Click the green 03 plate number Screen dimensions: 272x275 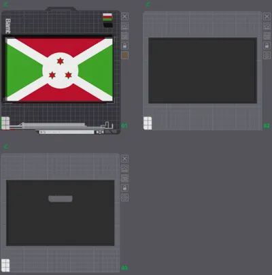[124, 268]
